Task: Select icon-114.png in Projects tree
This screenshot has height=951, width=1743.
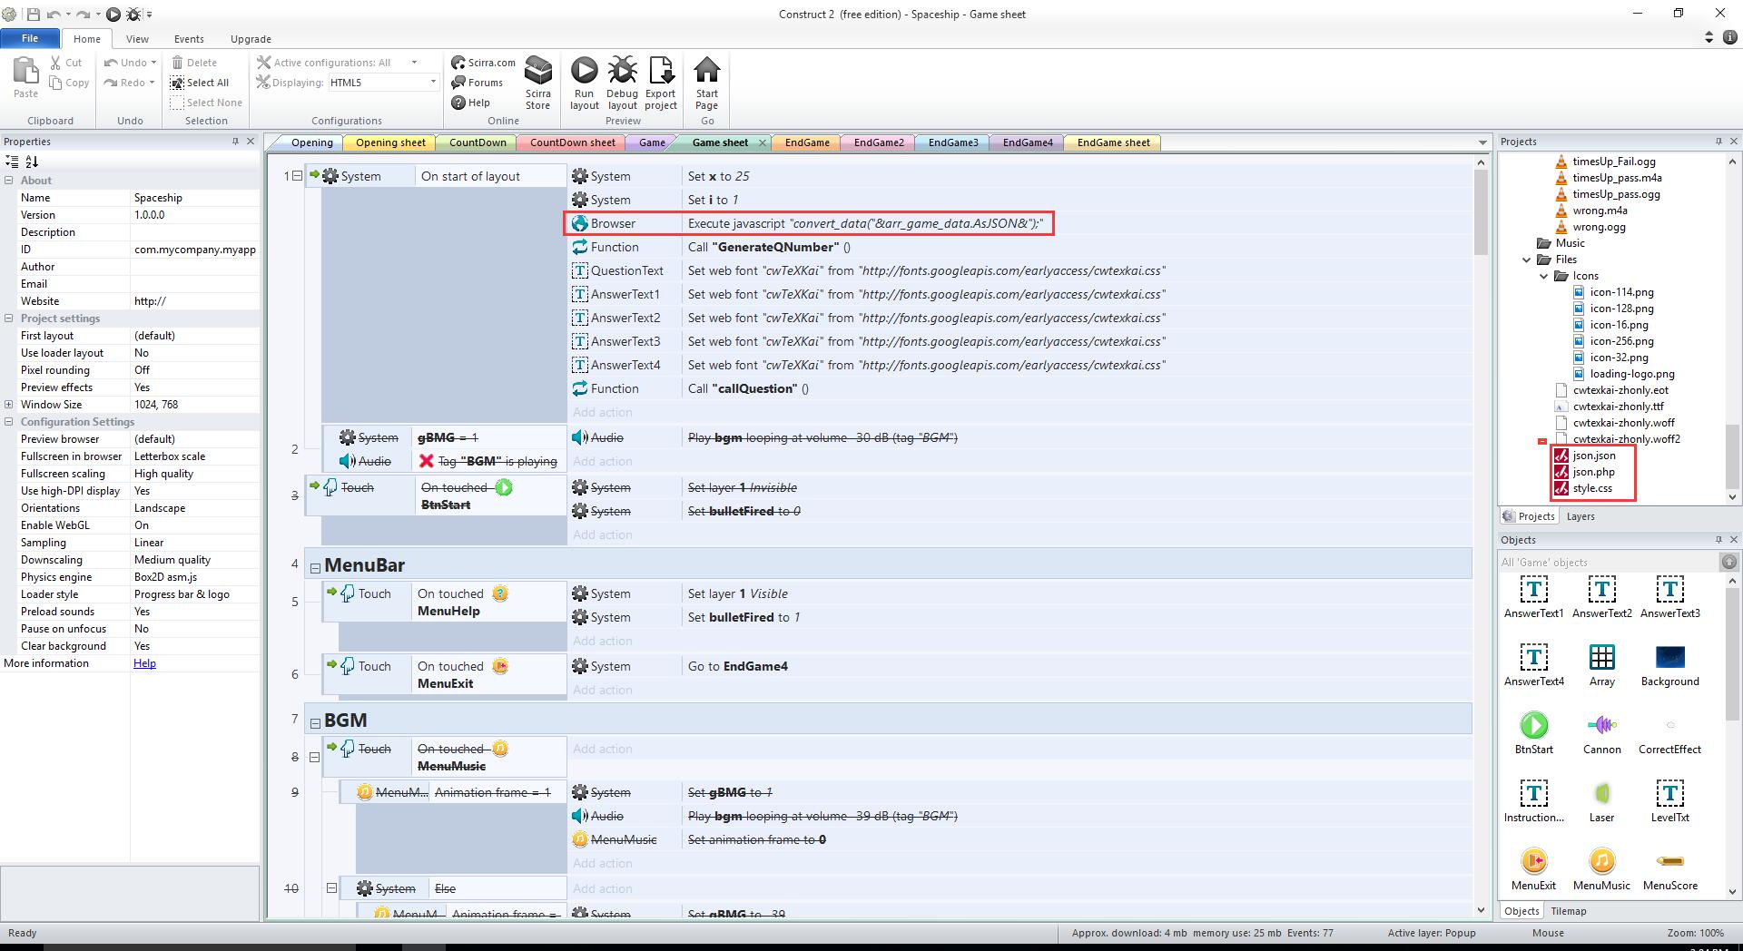Action: click(1621, 292)
